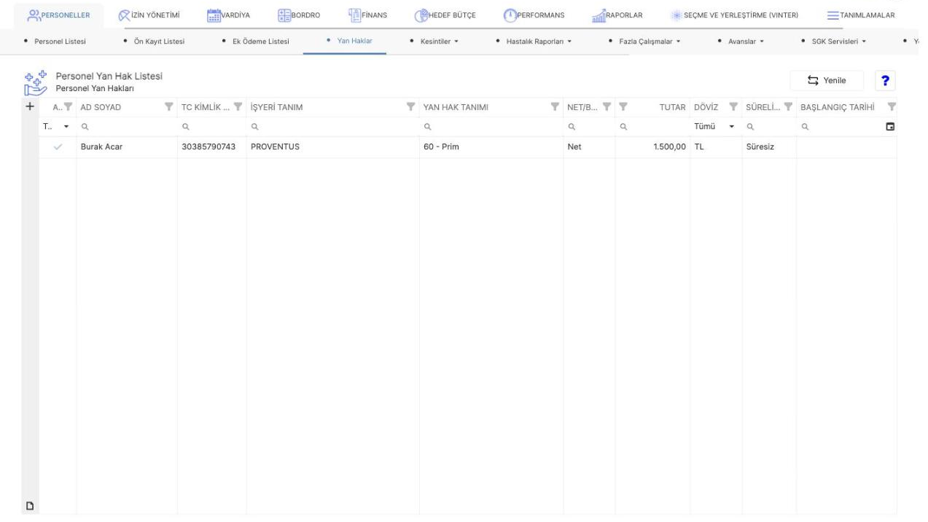Expand the SGK Servisleri dropdown menu
This screenshot has width=928, height=522.
pos(840,41)
